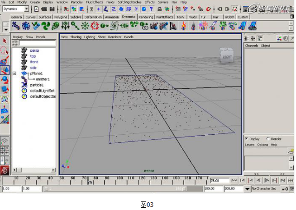This screenshot has width=296, height=210.
Task: Select defaultLightSet in the outliner
Action: pos(42,91)
